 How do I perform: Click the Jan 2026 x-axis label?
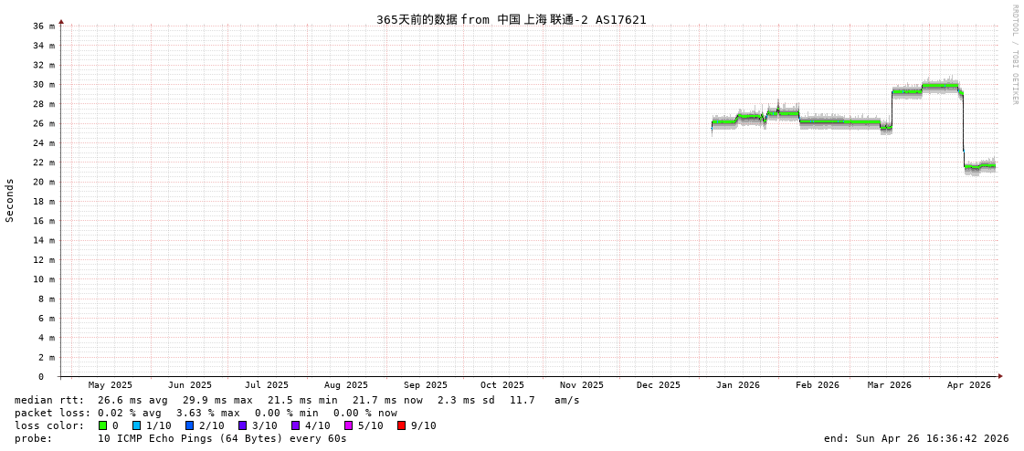pyautogui.click(x=737, y=385)
